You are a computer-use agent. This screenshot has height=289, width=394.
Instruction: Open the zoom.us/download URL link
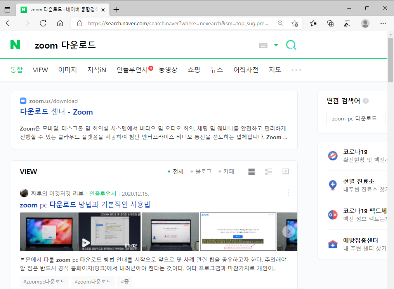click(53, 101)
